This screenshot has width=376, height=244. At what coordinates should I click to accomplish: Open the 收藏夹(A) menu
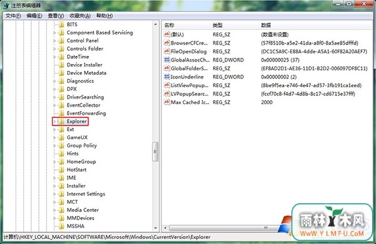coord(80,16)
